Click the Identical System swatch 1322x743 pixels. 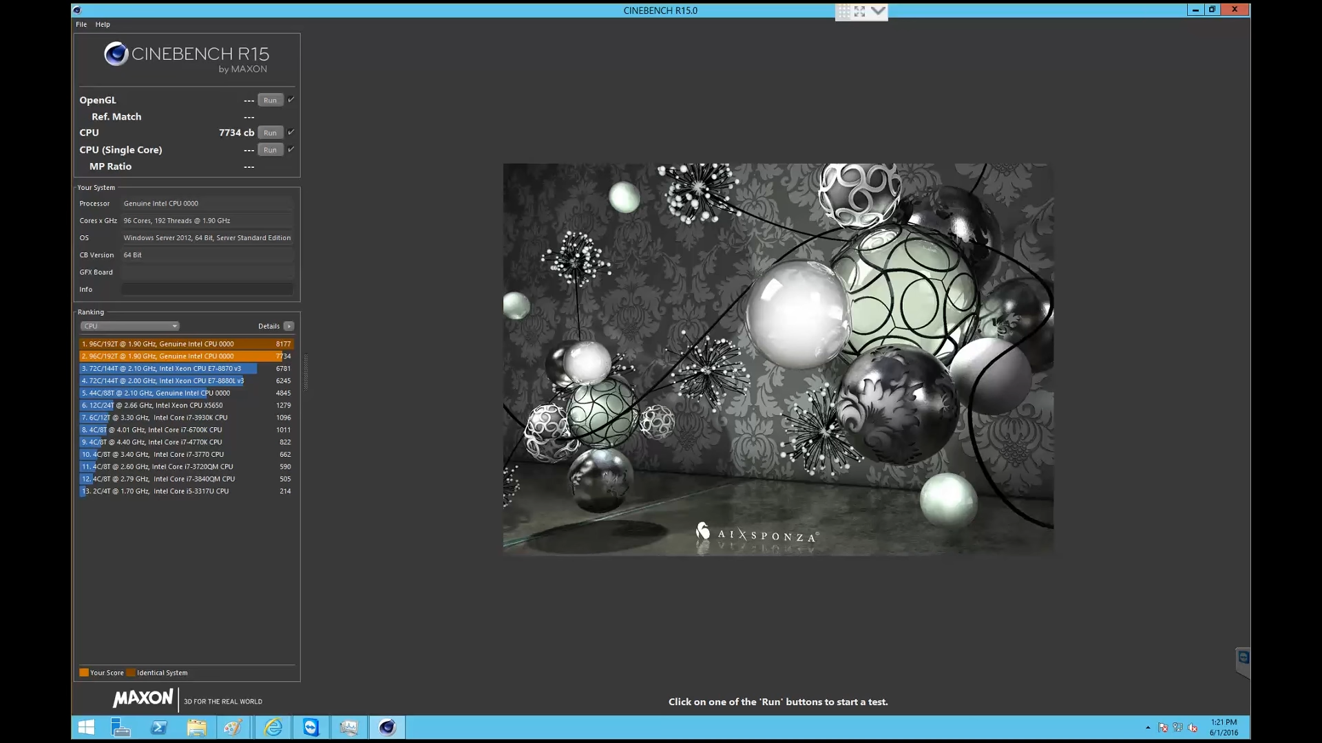131,673
